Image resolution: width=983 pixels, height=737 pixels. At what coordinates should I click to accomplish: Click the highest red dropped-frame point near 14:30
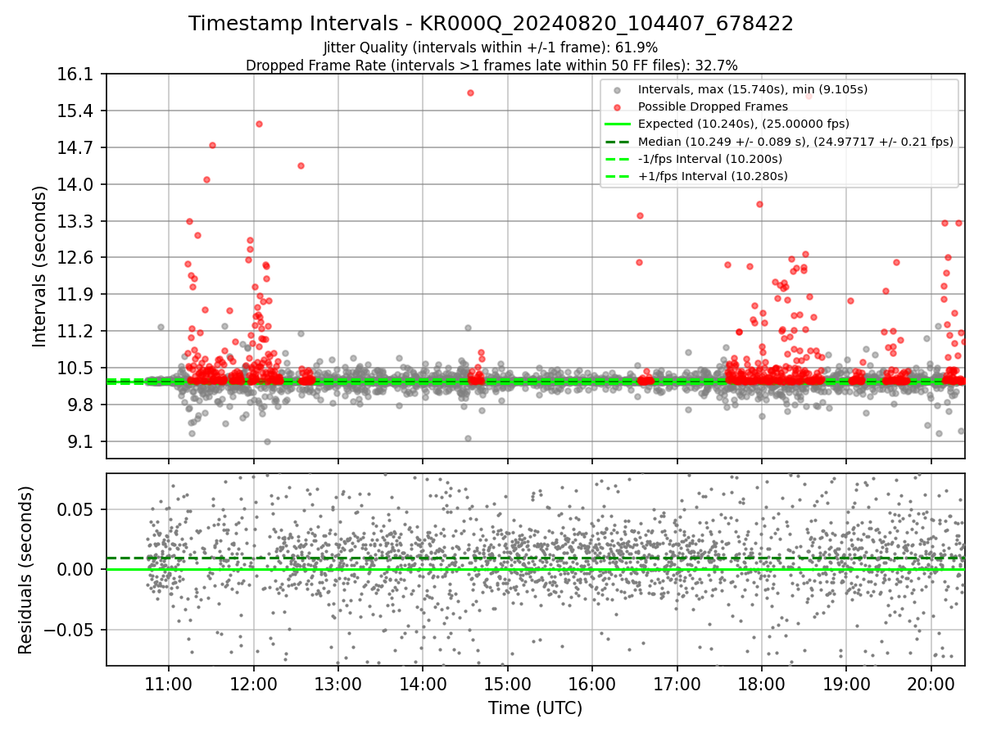click(x=470, y=93)
